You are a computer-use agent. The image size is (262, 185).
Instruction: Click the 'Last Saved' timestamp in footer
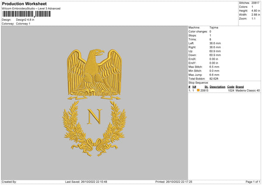click(x=86, y=182)
